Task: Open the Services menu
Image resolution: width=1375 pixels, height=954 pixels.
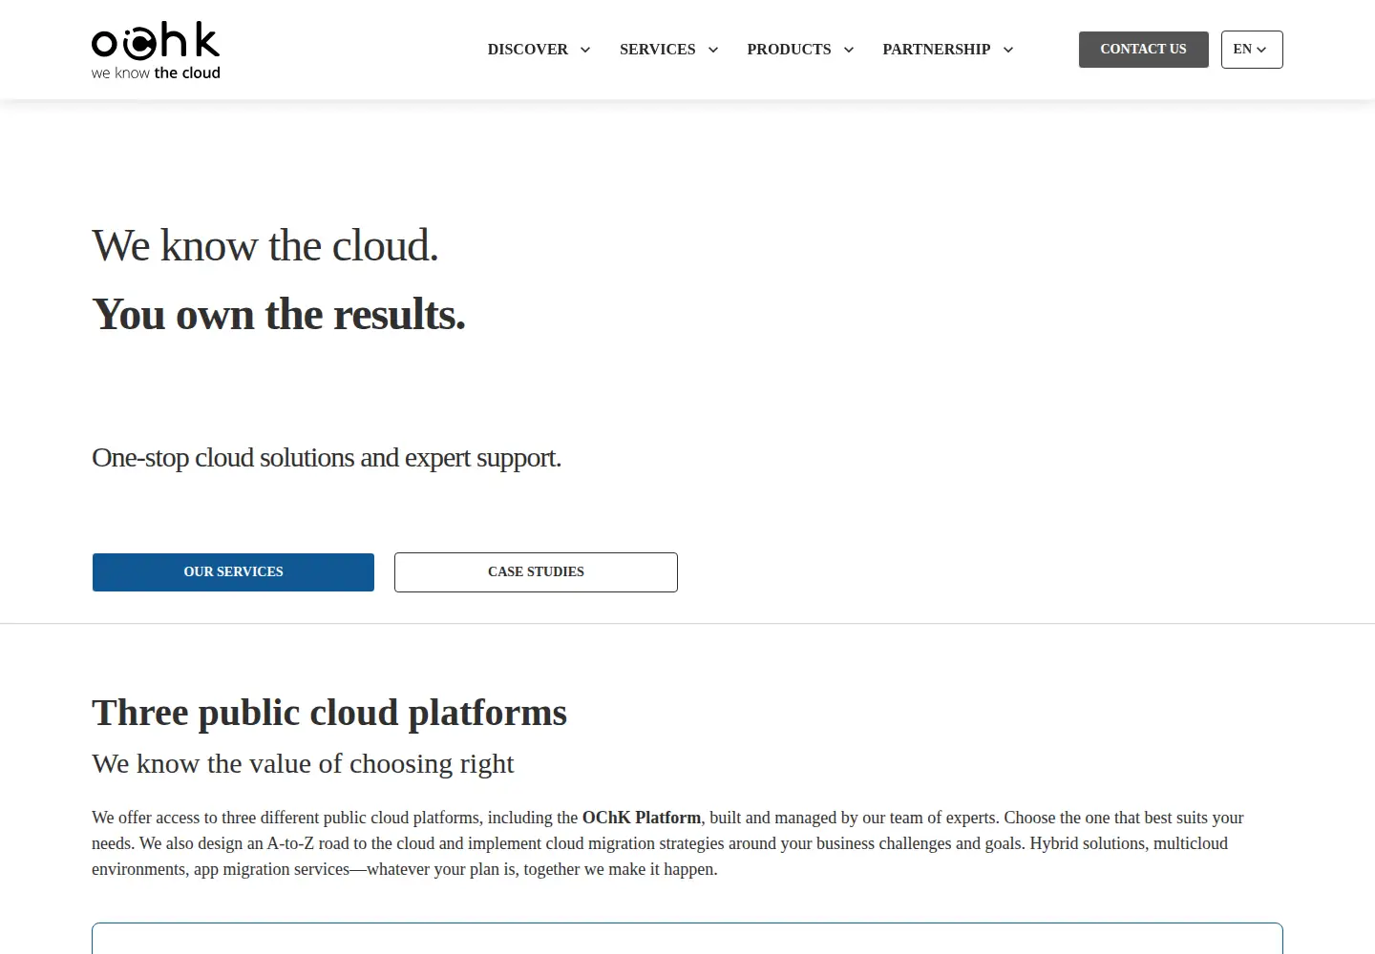Action: click(x=657, y=50)
